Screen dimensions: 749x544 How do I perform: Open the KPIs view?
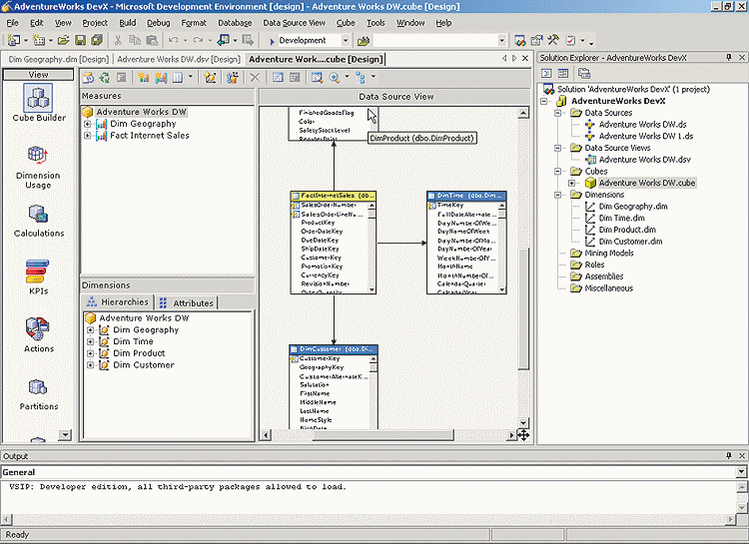(38, 277)
